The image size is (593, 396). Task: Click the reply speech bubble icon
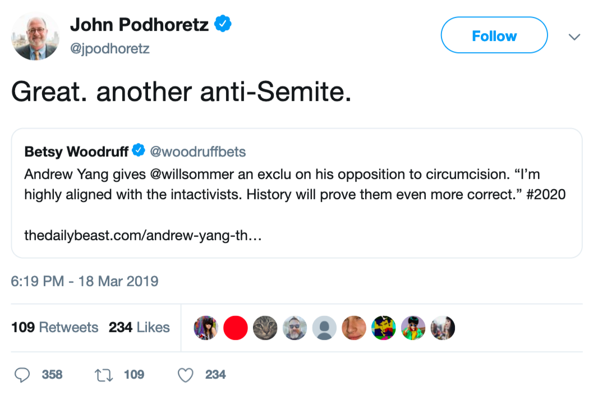pos(22,375)
